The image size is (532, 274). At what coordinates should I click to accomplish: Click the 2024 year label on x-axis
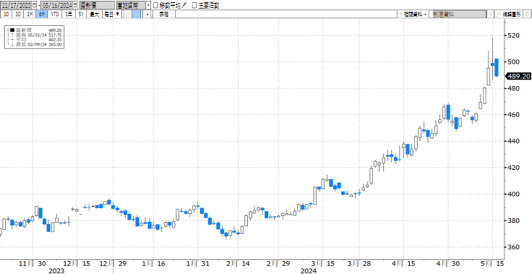[x=310, y=271]
